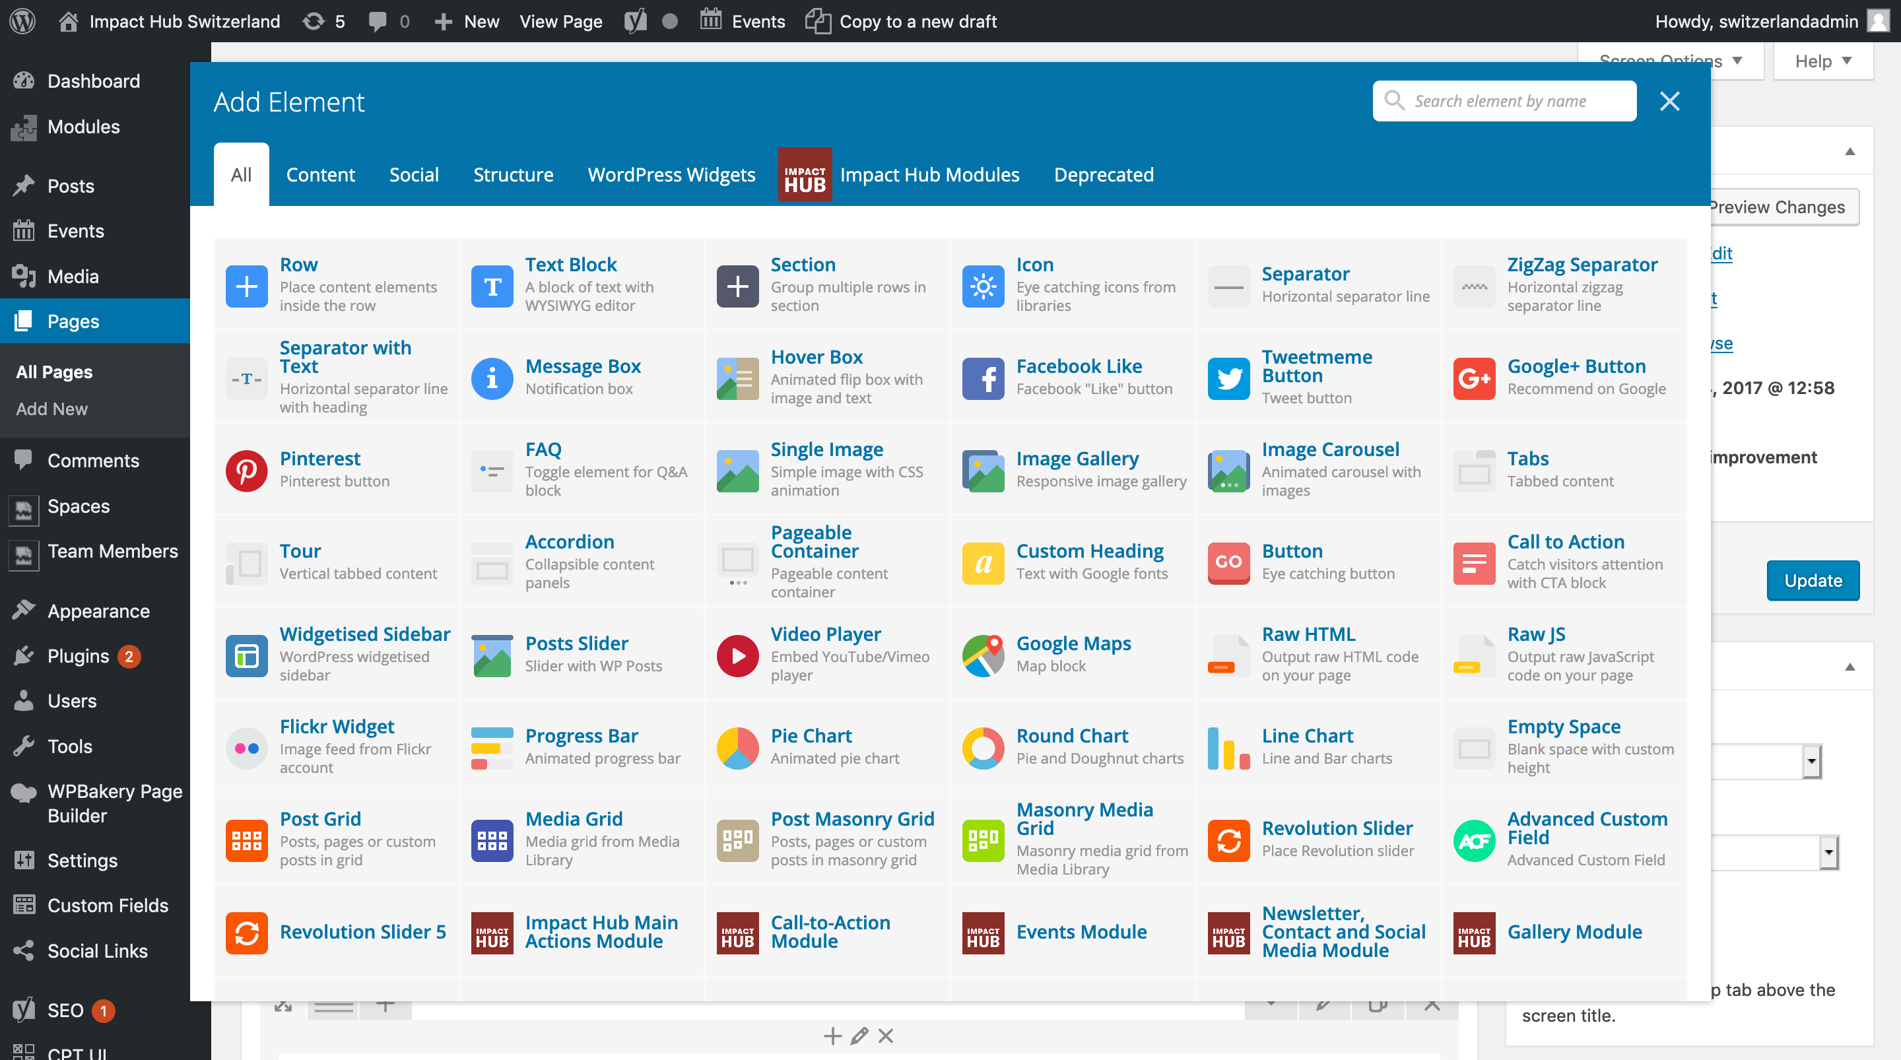Close the Add Element dialog
Viewport: 1901px width, 1060px height.
click(x=1669, y=101)
